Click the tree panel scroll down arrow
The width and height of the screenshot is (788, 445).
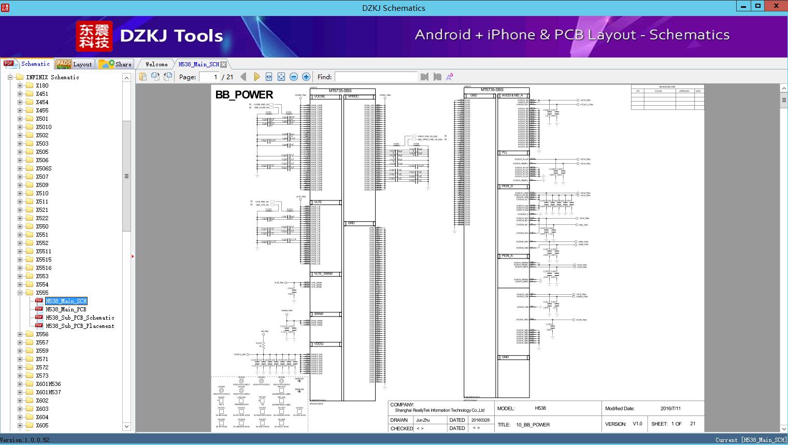[x=126, y=426]
